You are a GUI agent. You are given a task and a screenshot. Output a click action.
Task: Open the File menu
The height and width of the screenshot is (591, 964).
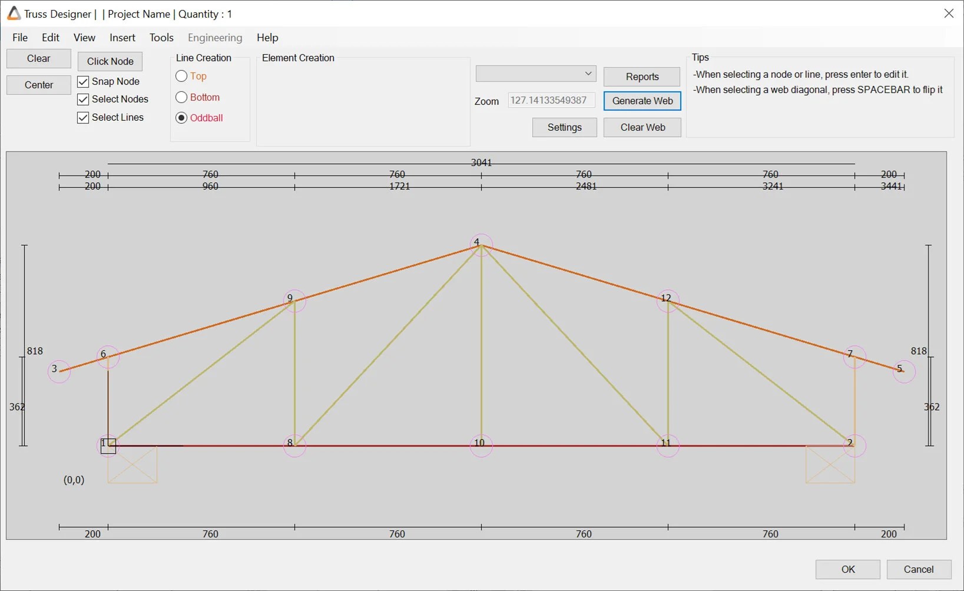pos(19,37)
